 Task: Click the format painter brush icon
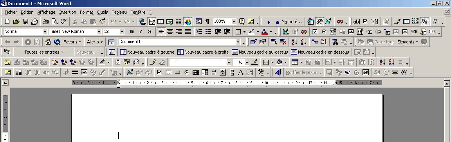tap(102, 22)
